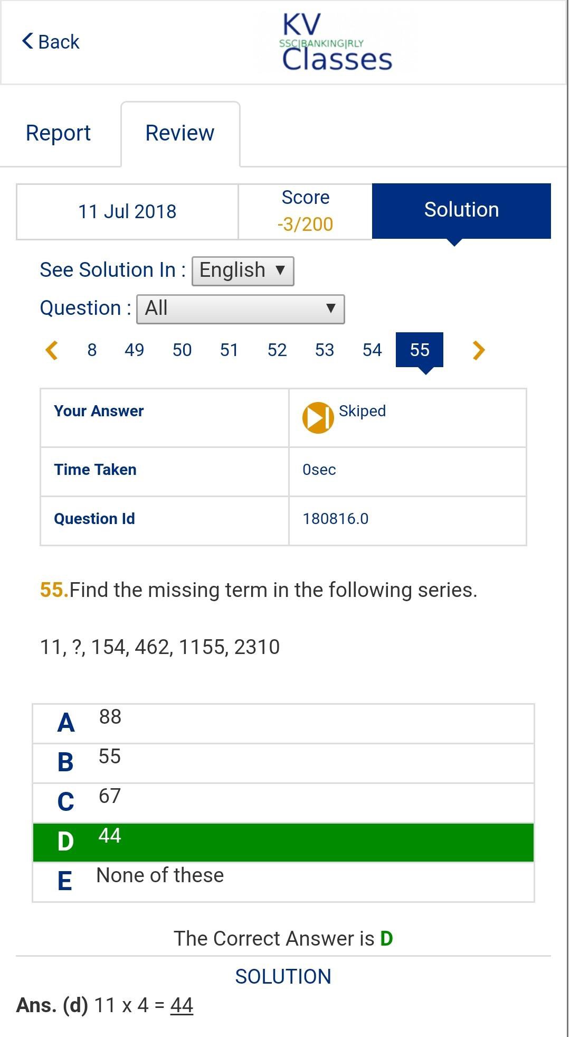The height and width of the screenshot is (1037, 570).
Task: Pick option C with value 67
Action: [283, 802]
